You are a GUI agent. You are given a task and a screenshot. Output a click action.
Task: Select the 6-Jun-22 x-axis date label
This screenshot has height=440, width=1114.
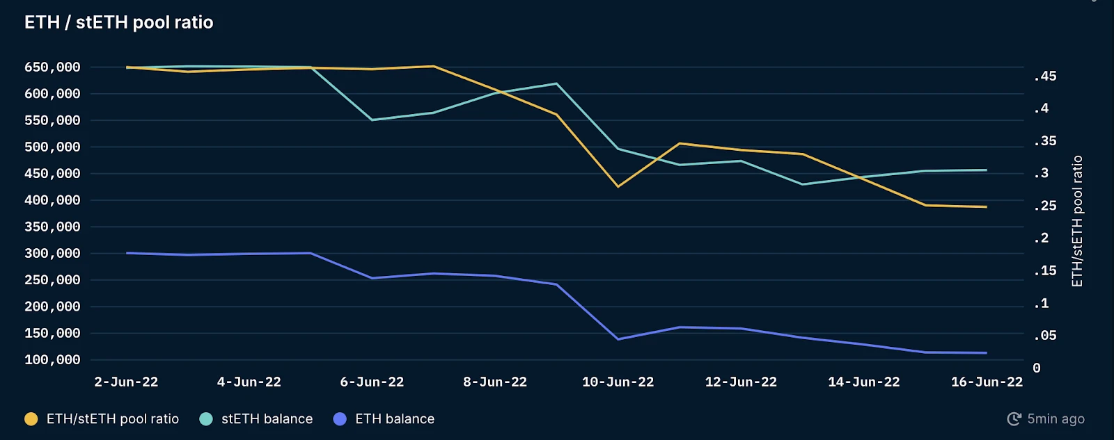pos(372,382)
